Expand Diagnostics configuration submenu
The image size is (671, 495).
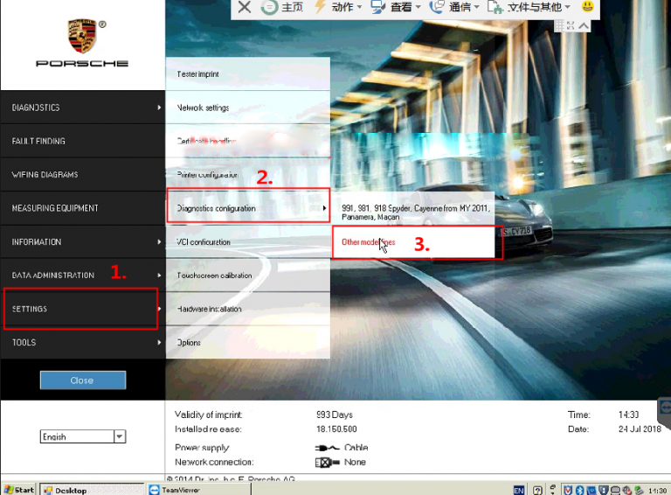pyautogui.click(x=248, y=208)
